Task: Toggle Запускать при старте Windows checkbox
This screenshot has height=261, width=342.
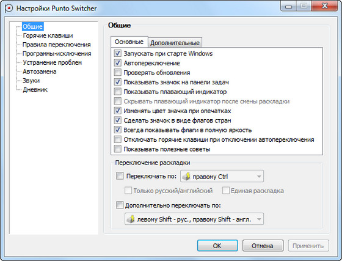Action: [117, 53]
